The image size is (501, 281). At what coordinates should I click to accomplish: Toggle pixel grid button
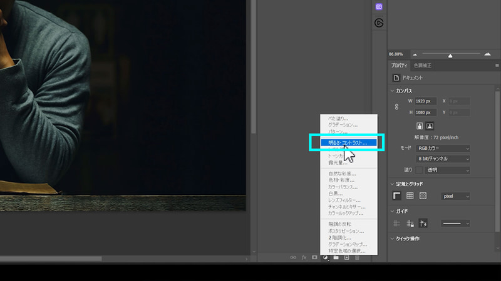pyautogui.click(x=423, y=195)
